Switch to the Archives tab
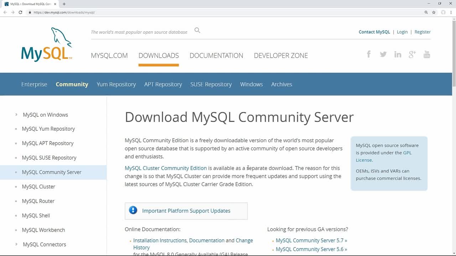Viewport: 456px width, 256px height. (281, 84)
